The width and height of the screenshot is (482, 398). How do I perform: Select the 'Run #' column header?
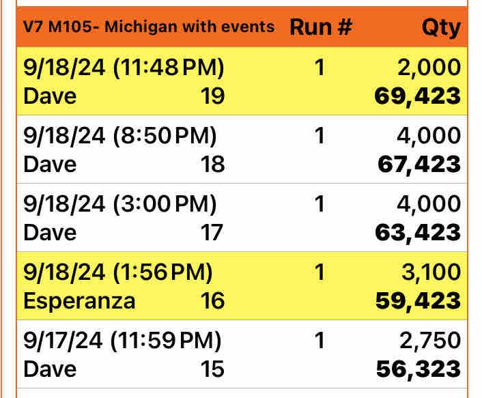321,27
